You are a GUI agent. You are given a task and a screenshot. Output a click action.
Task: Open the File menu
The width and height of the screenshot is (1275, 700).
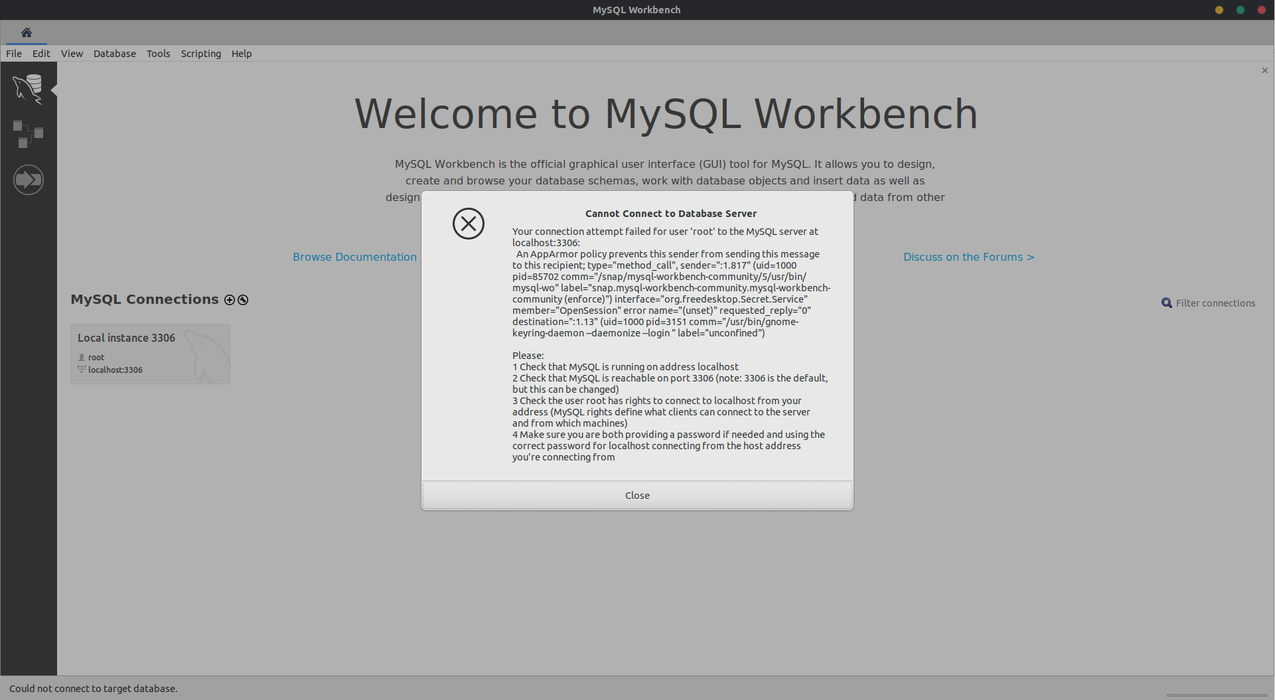tap(14, 54)
